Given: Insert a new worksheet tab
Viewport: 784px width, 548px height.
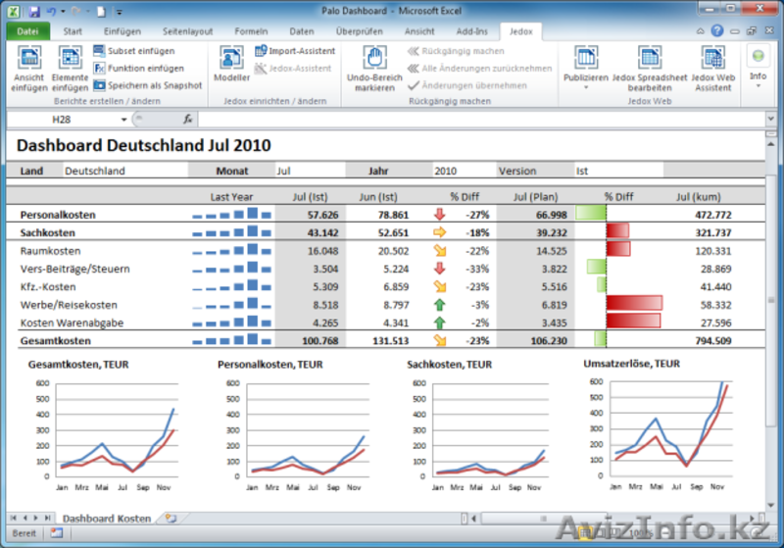Looking at the screenshot, I should pyautogui.click(x=171, y=518).
